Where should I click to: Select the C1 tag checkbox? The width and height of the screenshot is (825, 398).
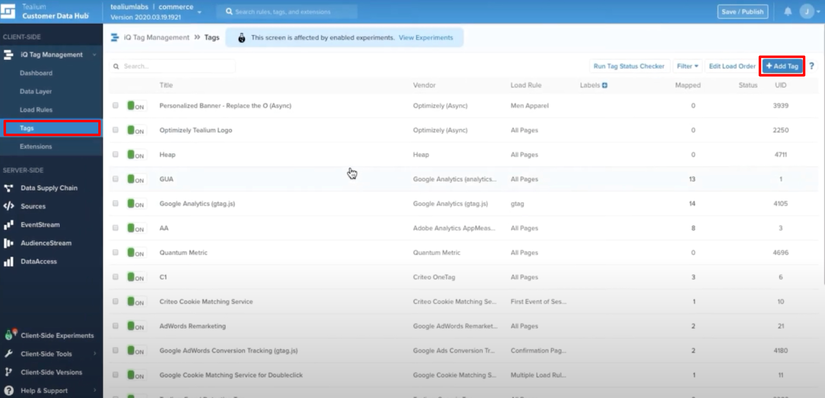click(115, 277)
